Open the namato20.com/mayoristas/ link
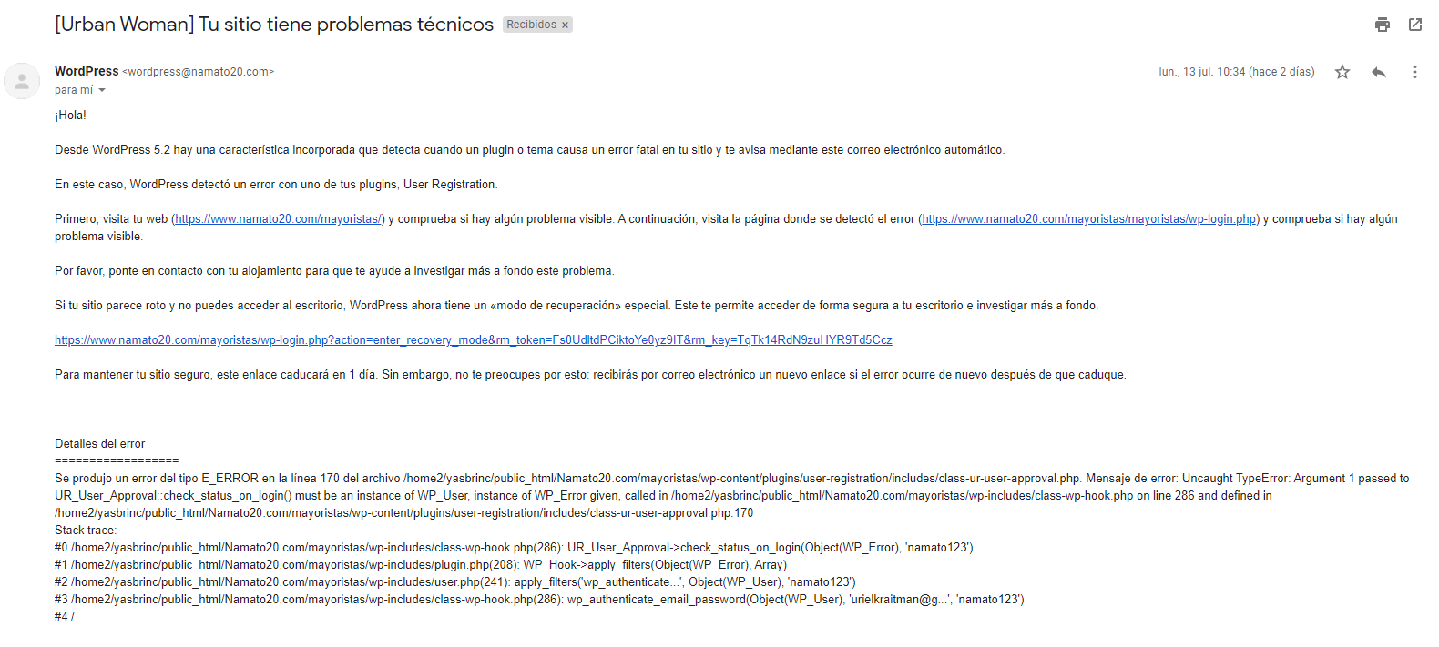This screenshot has width=1439, height=647. click(278, 219)
